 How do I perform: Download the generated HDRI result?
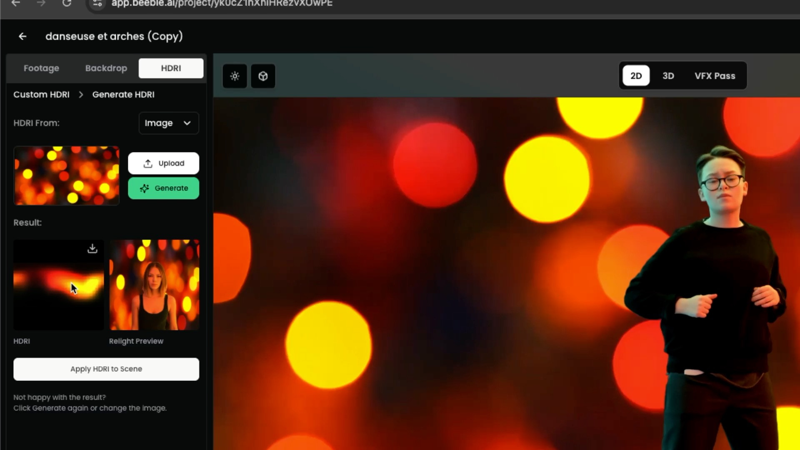[92, 249]
